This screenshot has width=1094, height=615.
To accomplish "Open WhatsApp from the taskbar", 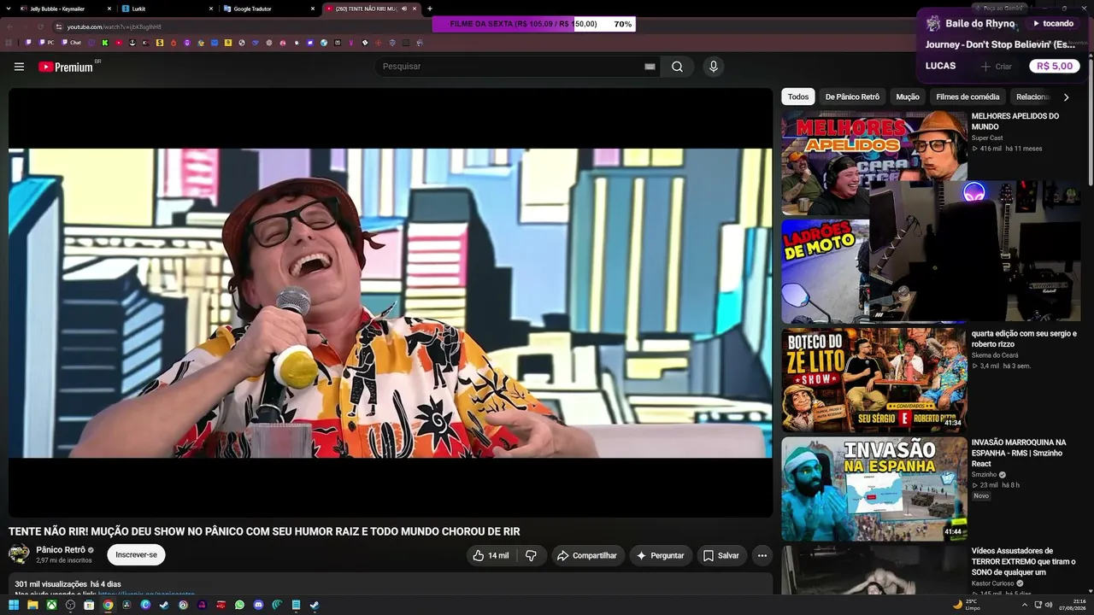I will click(x=239, y=605).
